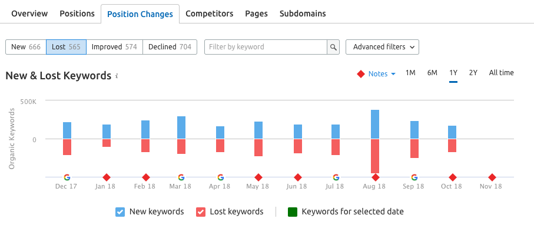Open the Google update marker for Jul 18
This screenshot has height=232, width=534.
tap(336, 177)
